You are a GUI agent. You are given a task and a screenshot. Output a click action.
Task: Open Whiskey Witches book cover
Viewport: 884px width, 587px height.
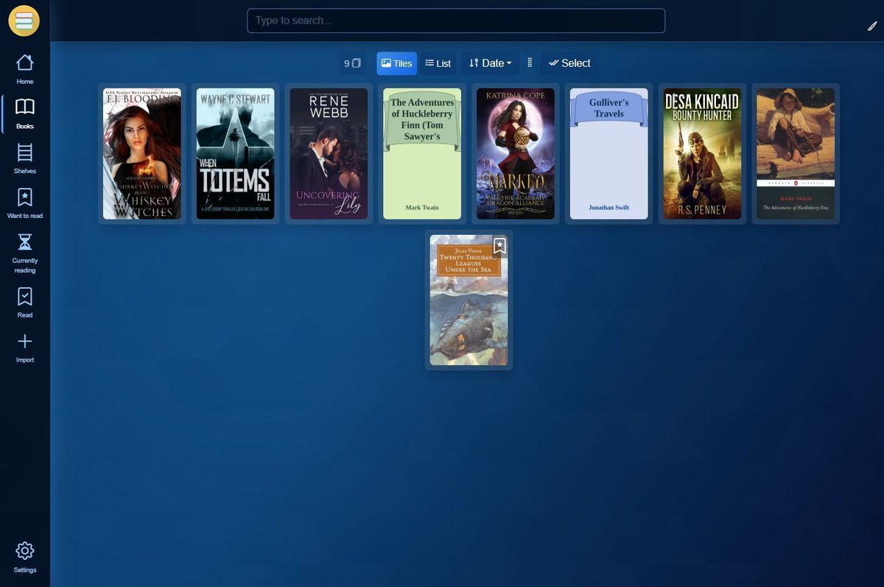(142, 154)
